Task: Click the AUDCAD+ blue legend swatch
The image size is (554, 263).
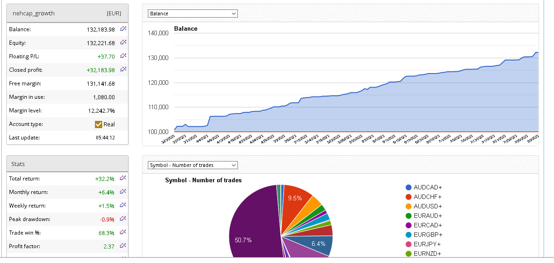Action: [409, 187]
